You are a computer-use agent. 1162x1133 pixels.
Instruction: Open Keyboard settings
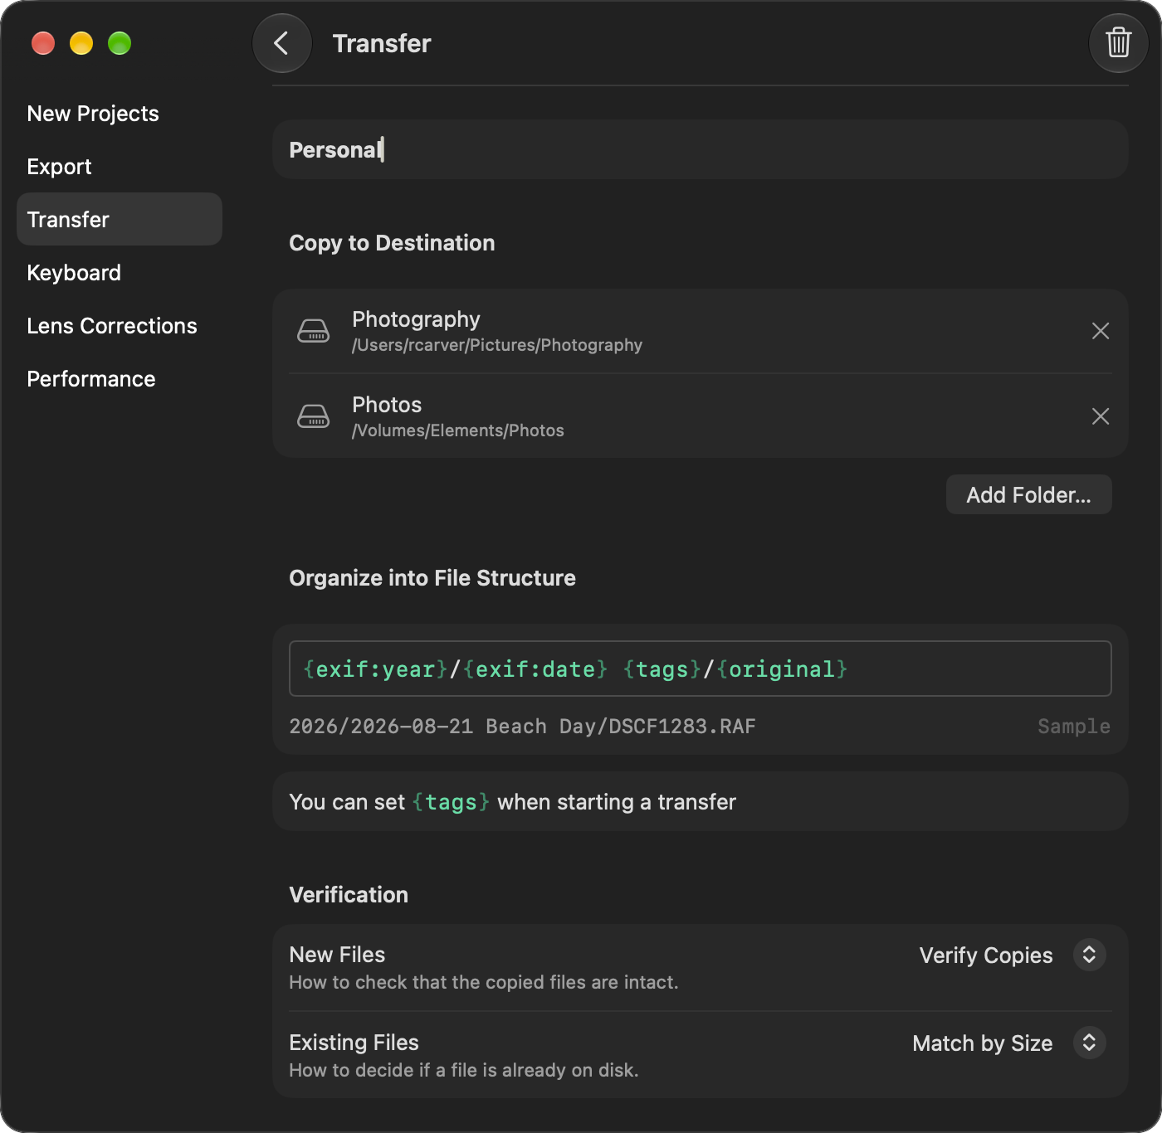[120, 273]
